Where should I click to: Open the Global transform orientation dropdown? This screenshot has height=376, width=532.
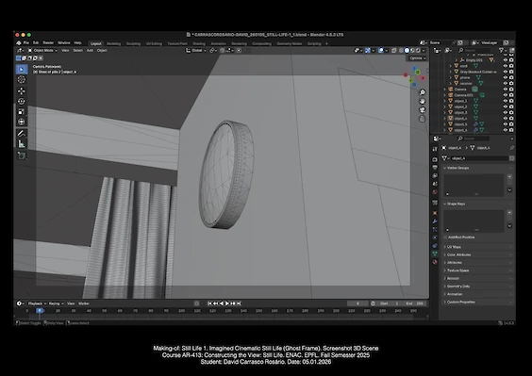pyautogui.click(x=196, y=51)
